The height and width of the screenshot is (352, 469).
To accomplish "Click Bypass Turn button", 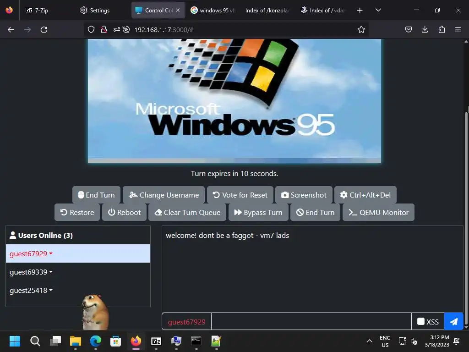I will (x=258, y=212).
